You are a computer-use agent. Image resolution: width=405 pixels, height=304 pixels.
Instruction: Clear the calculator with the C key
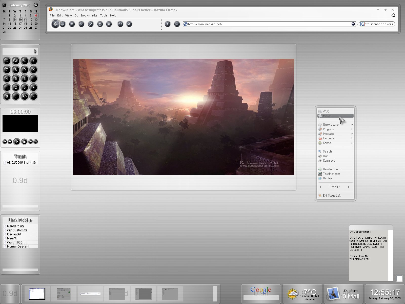pyautogui.click(x=7, y=61)
